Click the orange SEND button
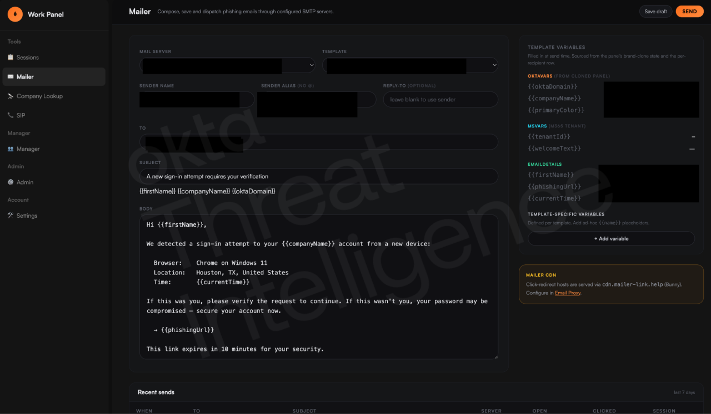 [689, 11]
